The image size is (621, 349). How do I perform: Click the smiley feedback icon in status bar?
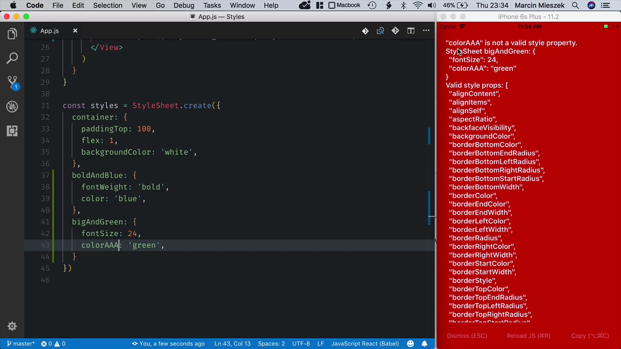pos(410,344)
